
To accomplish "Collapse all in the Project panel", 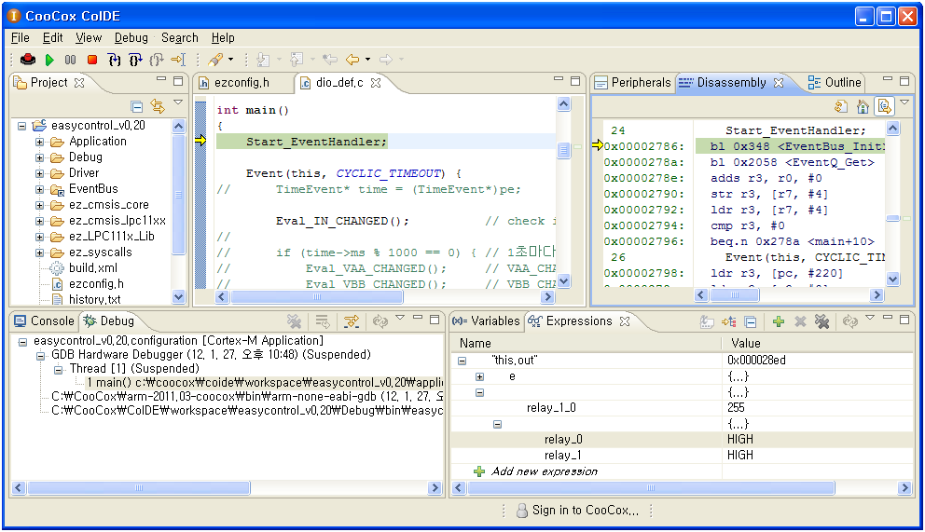I will (137, 106).
